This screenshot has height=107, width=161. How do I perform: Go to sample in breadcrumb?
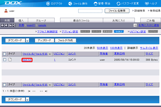[42, 25]
